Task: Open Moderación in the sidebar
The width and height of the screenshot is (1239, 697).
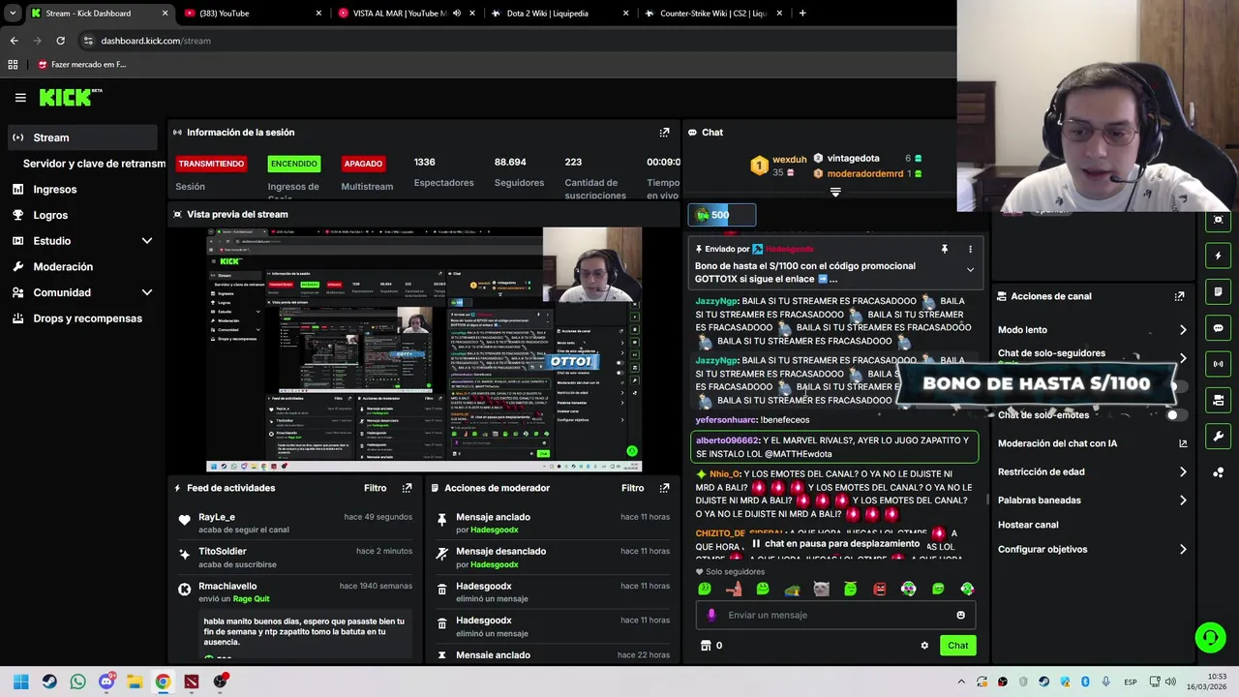Action: [x=63, y=267]
